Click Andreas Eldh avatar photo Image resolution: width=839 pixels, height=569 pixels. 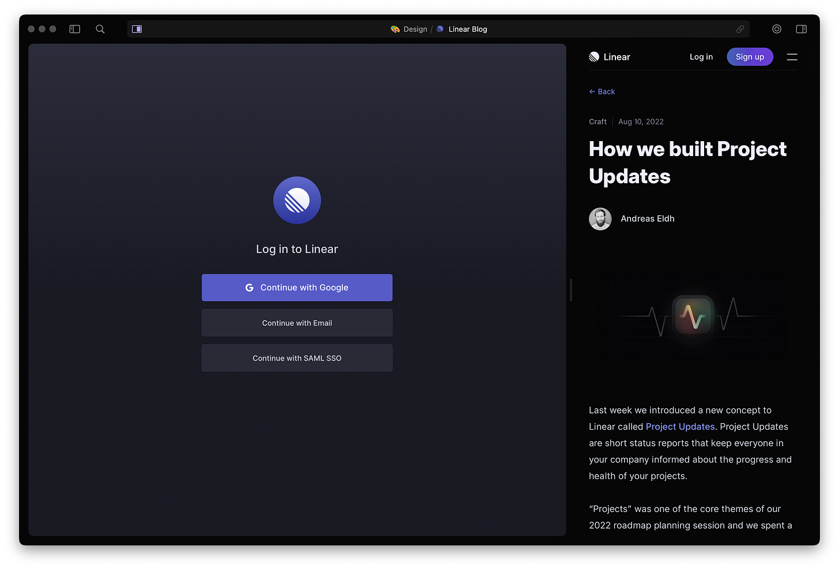point(600,219)
